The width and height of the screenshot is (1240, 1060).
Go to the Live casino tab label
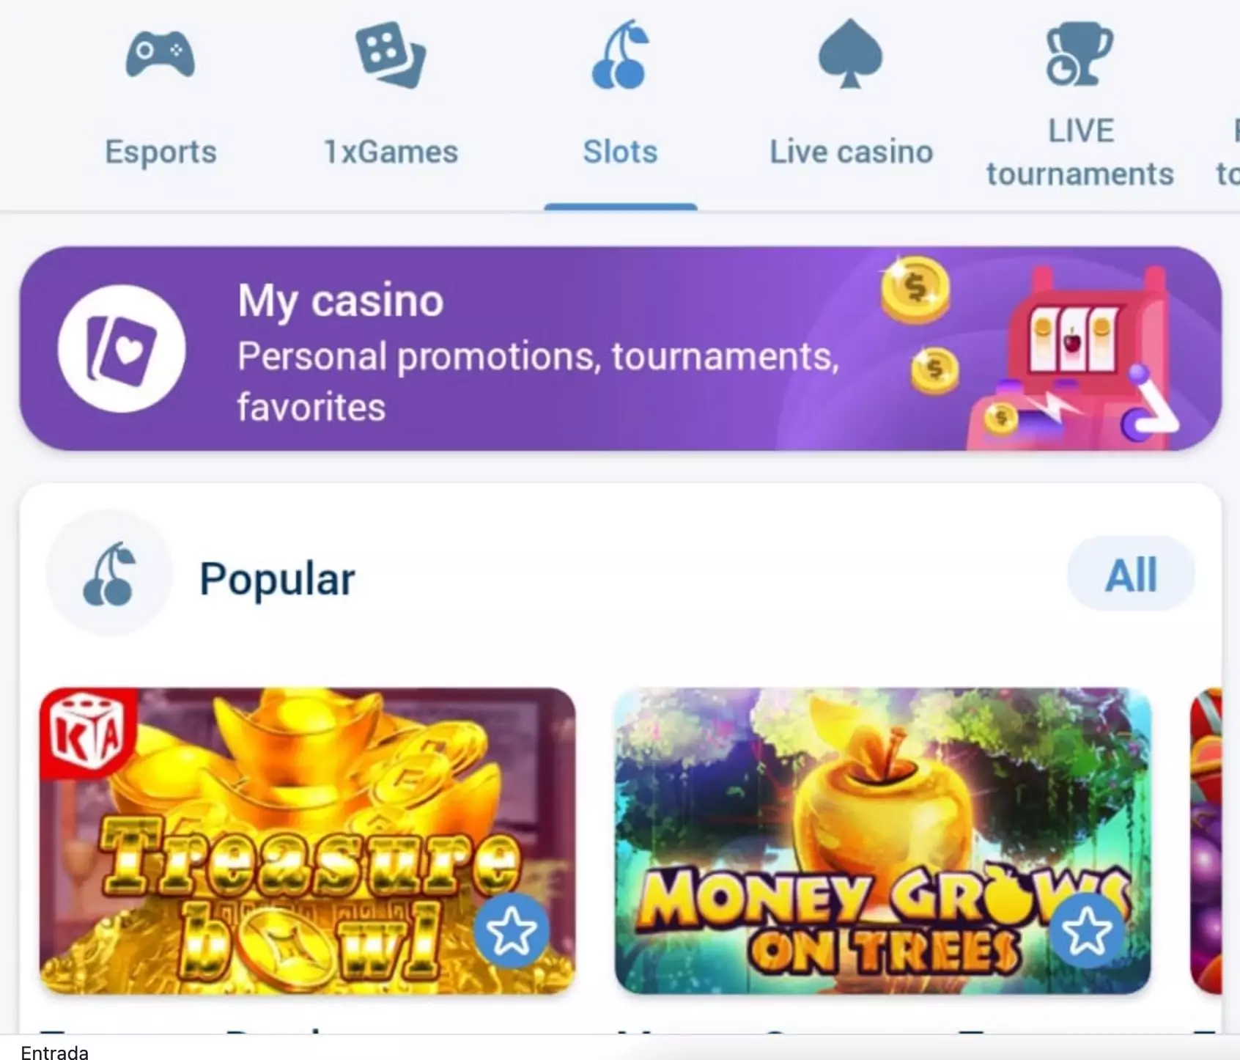[x=851, y=152]
